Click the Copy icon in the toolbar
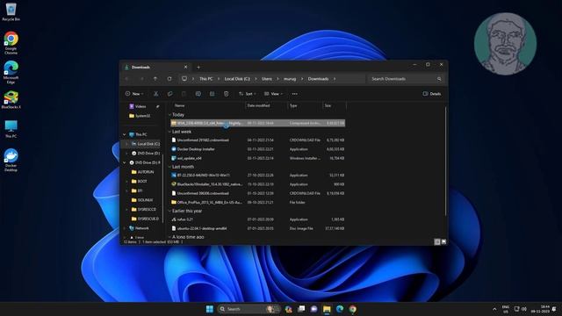This screenshot has width=562, height=316. (x=169, y=94)
